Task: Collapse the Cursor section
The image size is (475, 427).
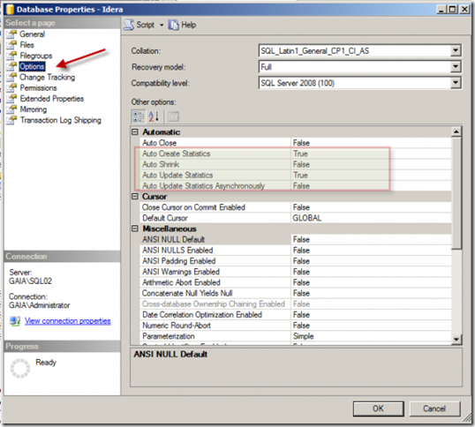Action: point(135,197)
